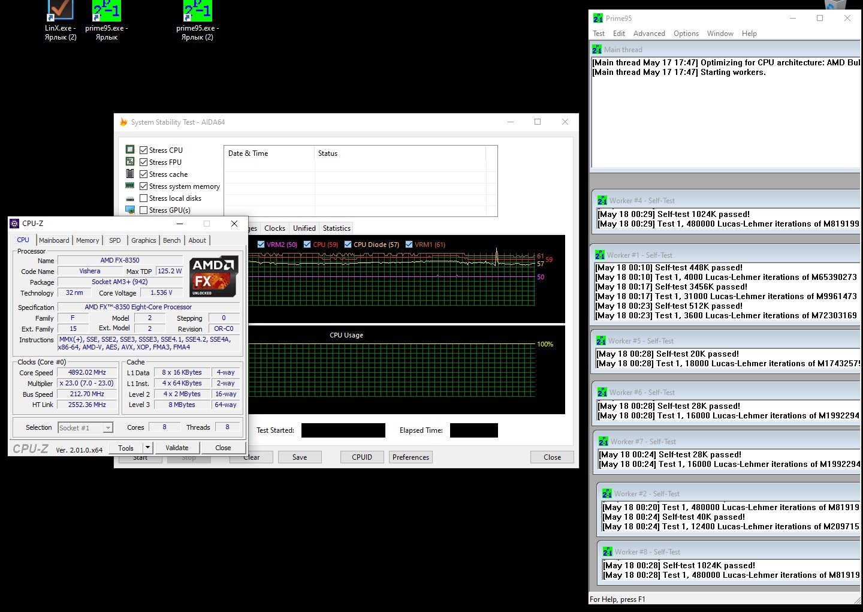Switch to the SPD tab in CPU-Z
The width and height of the screenshot is (863, 612).
(115, 240)
